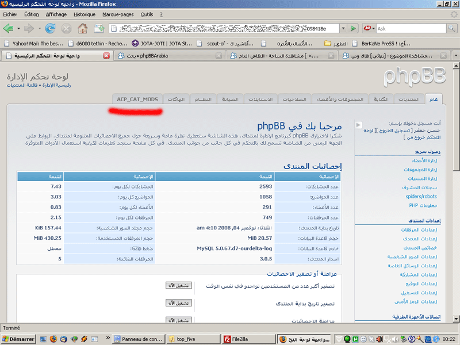Close the active admin panel tab
This screenshot has height=345, width=460.
[x=106, y=56]
